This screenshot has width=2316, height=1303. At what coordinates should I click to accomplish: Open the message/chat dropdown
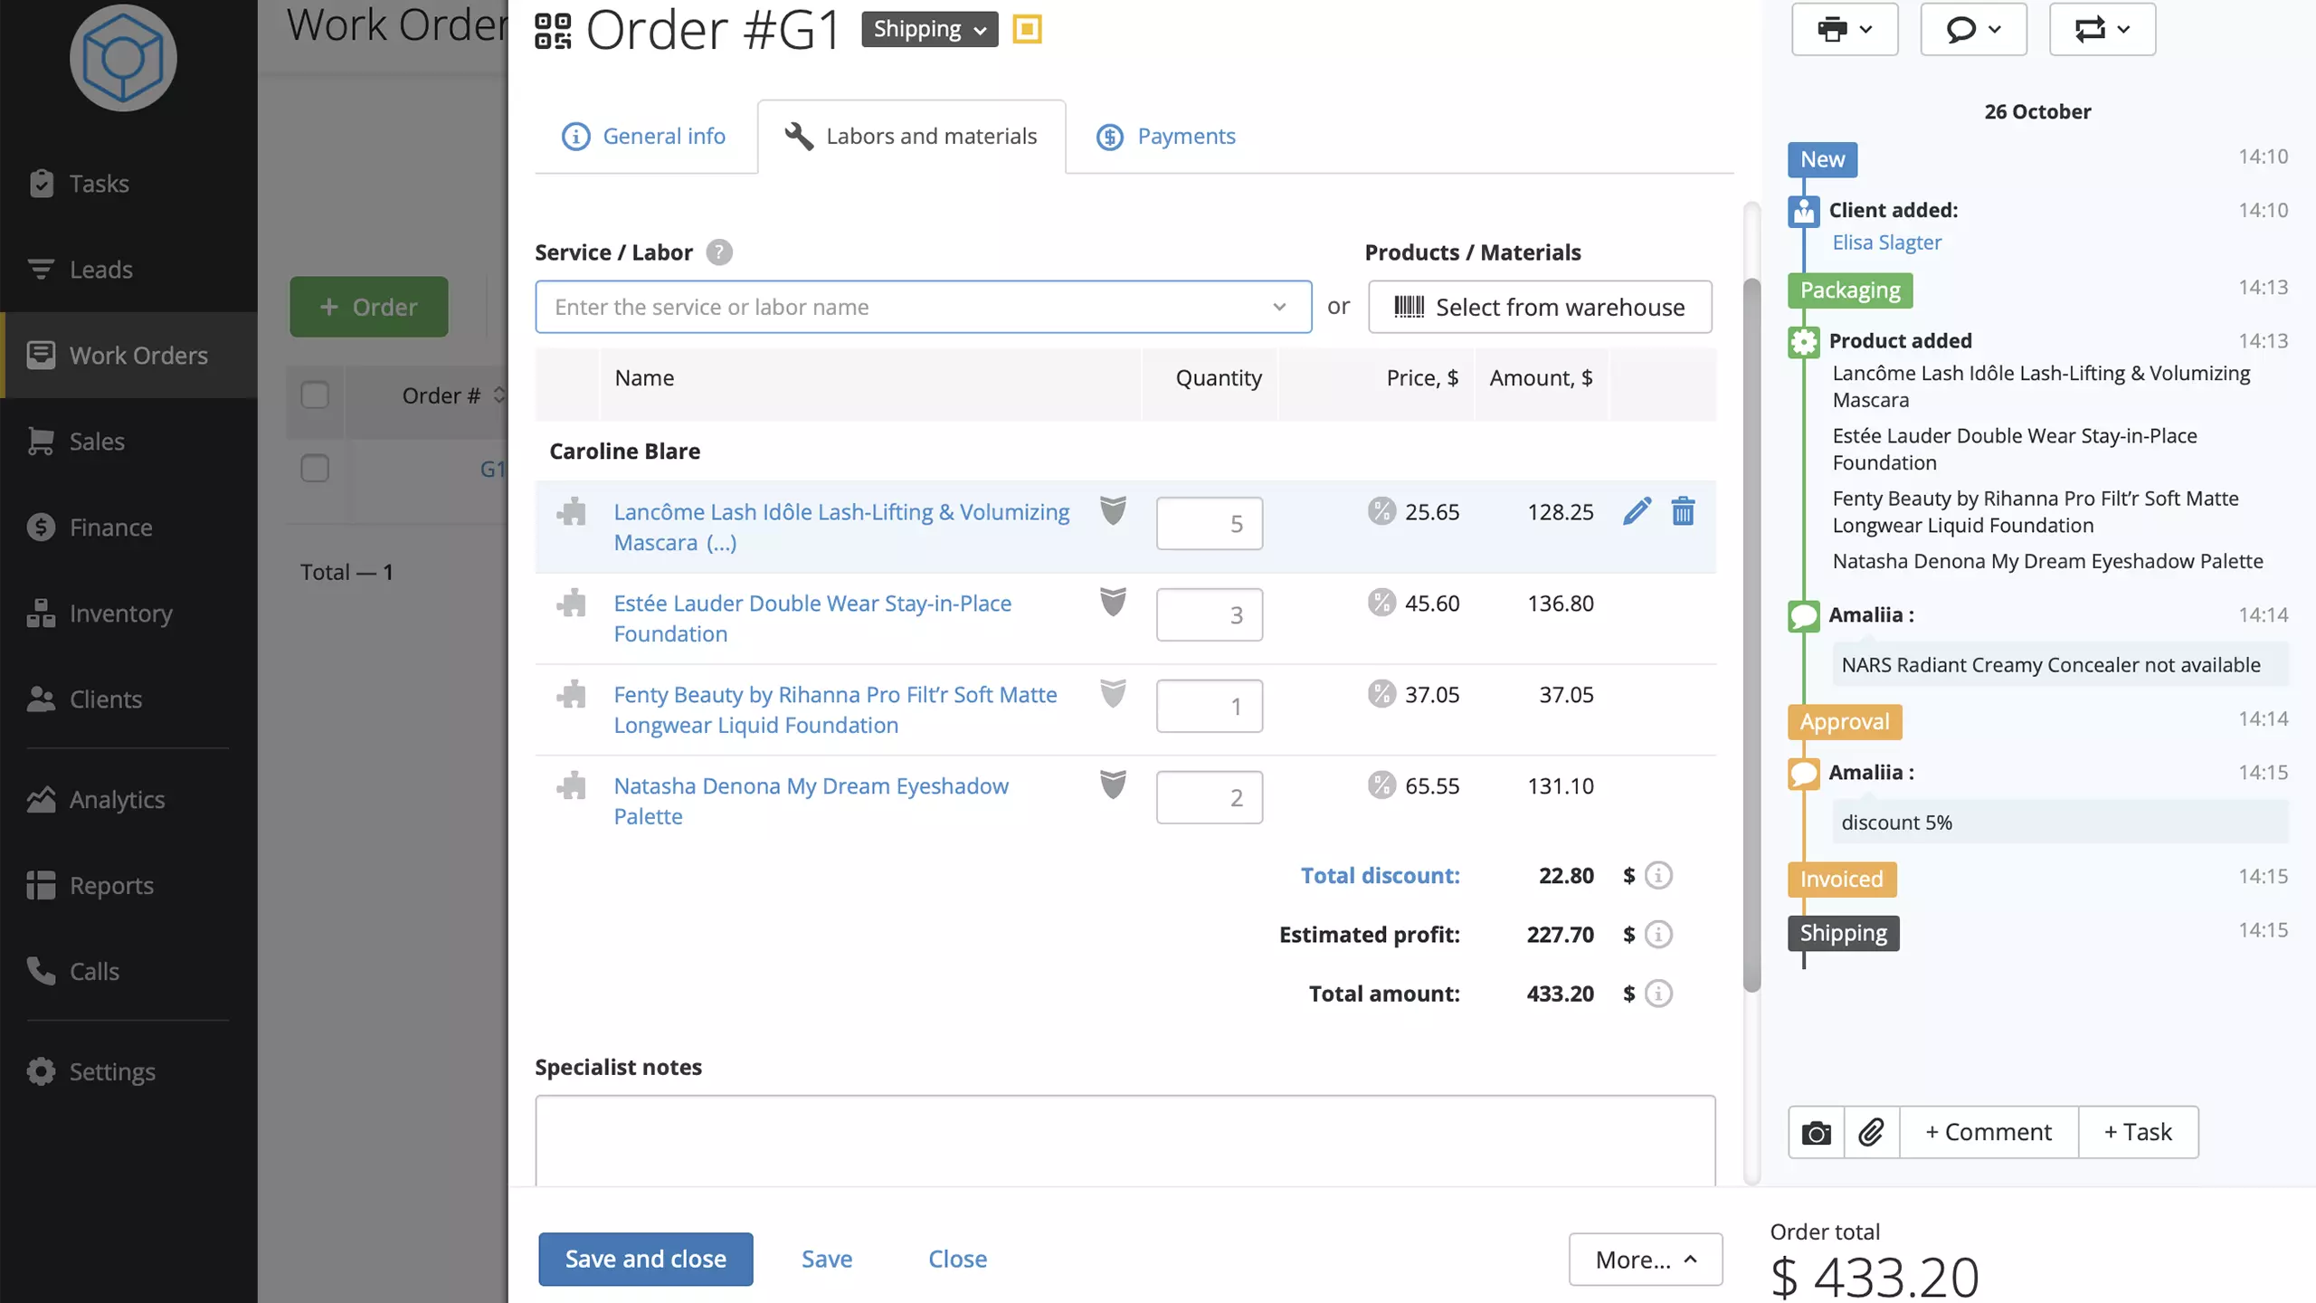(1973, 29)
